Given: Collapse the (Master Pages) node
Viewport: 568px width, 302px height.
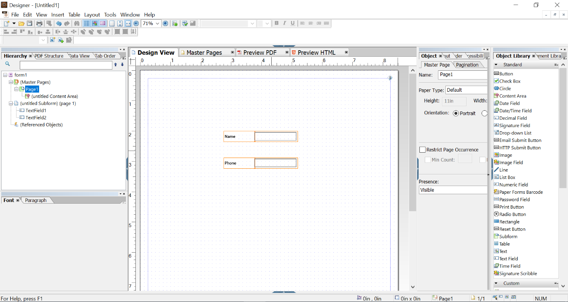Looking at the screenshot, I should [x=11, y=82].
